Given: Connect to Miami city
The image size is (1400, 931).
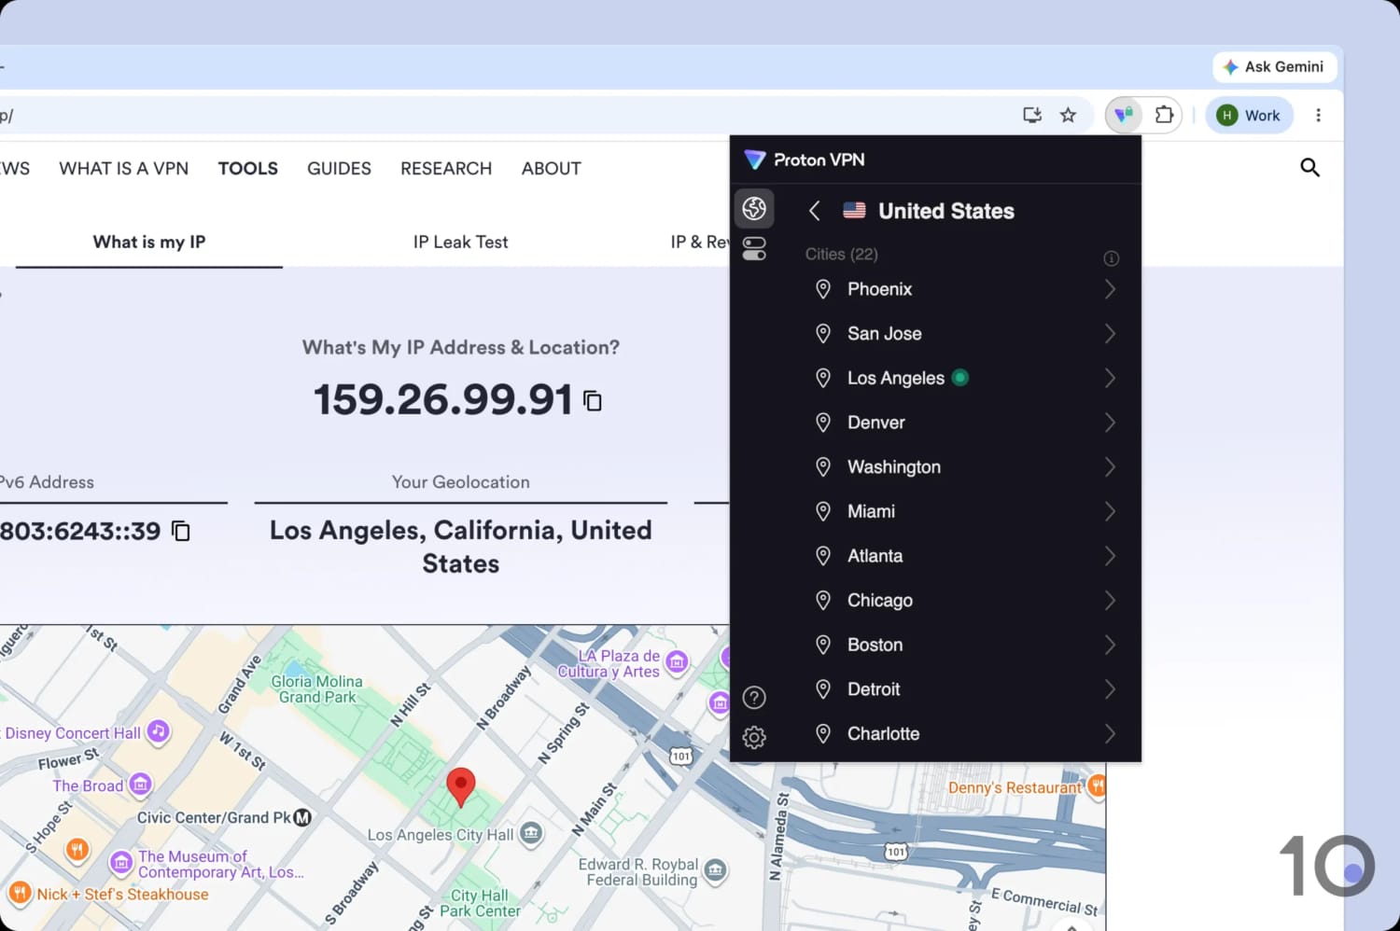Looking at the screenshot, I should pyautogui.click(x=871, y=511).
